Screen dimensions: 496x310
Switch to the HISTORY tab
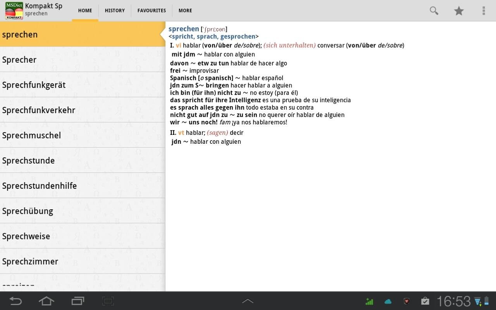click(x=115, y=10)
